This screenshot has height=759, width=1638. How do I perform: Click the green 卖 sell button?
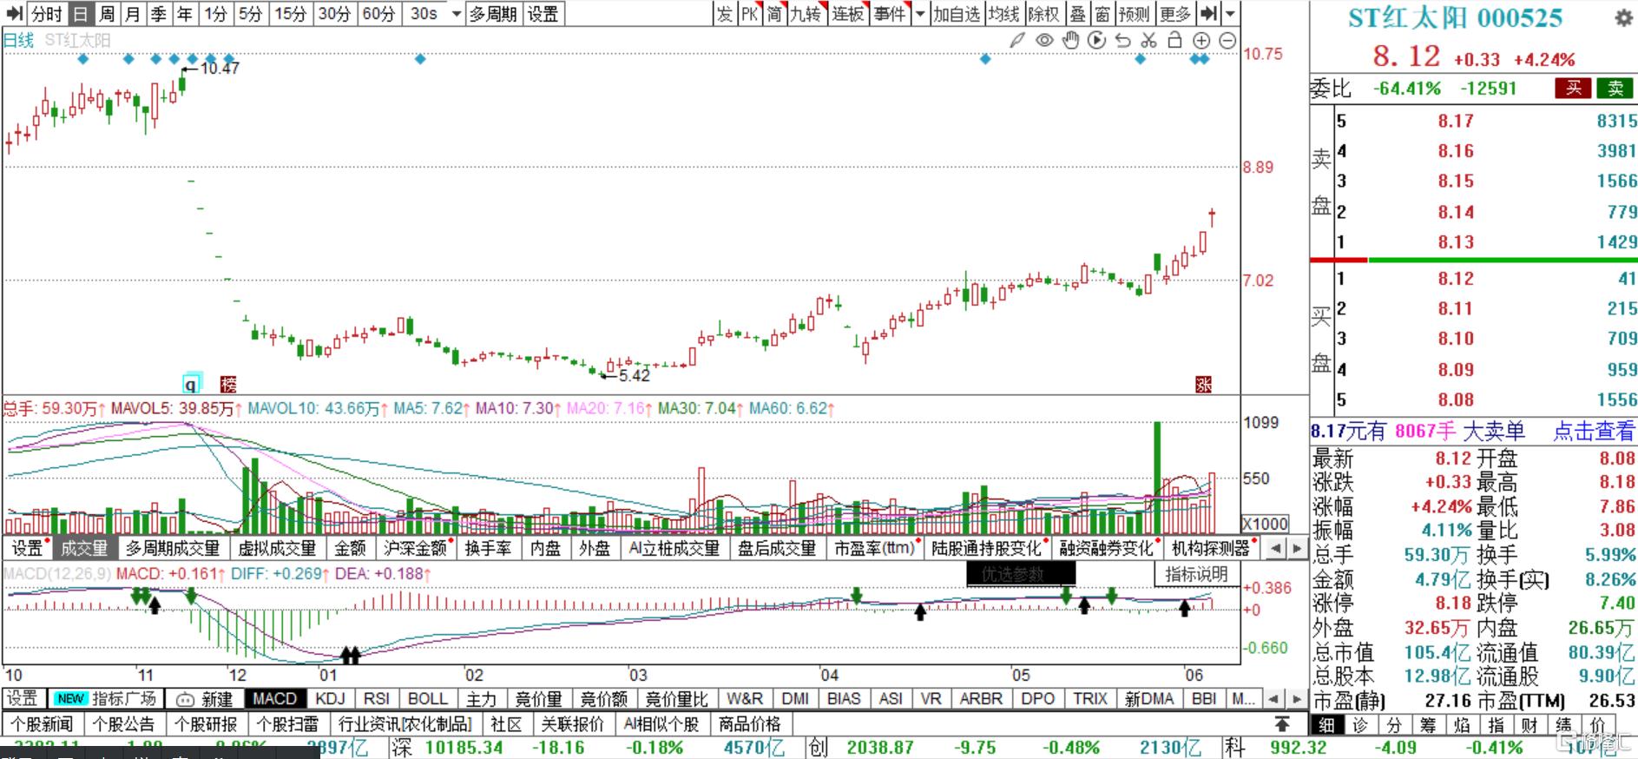coord(1615,88)
